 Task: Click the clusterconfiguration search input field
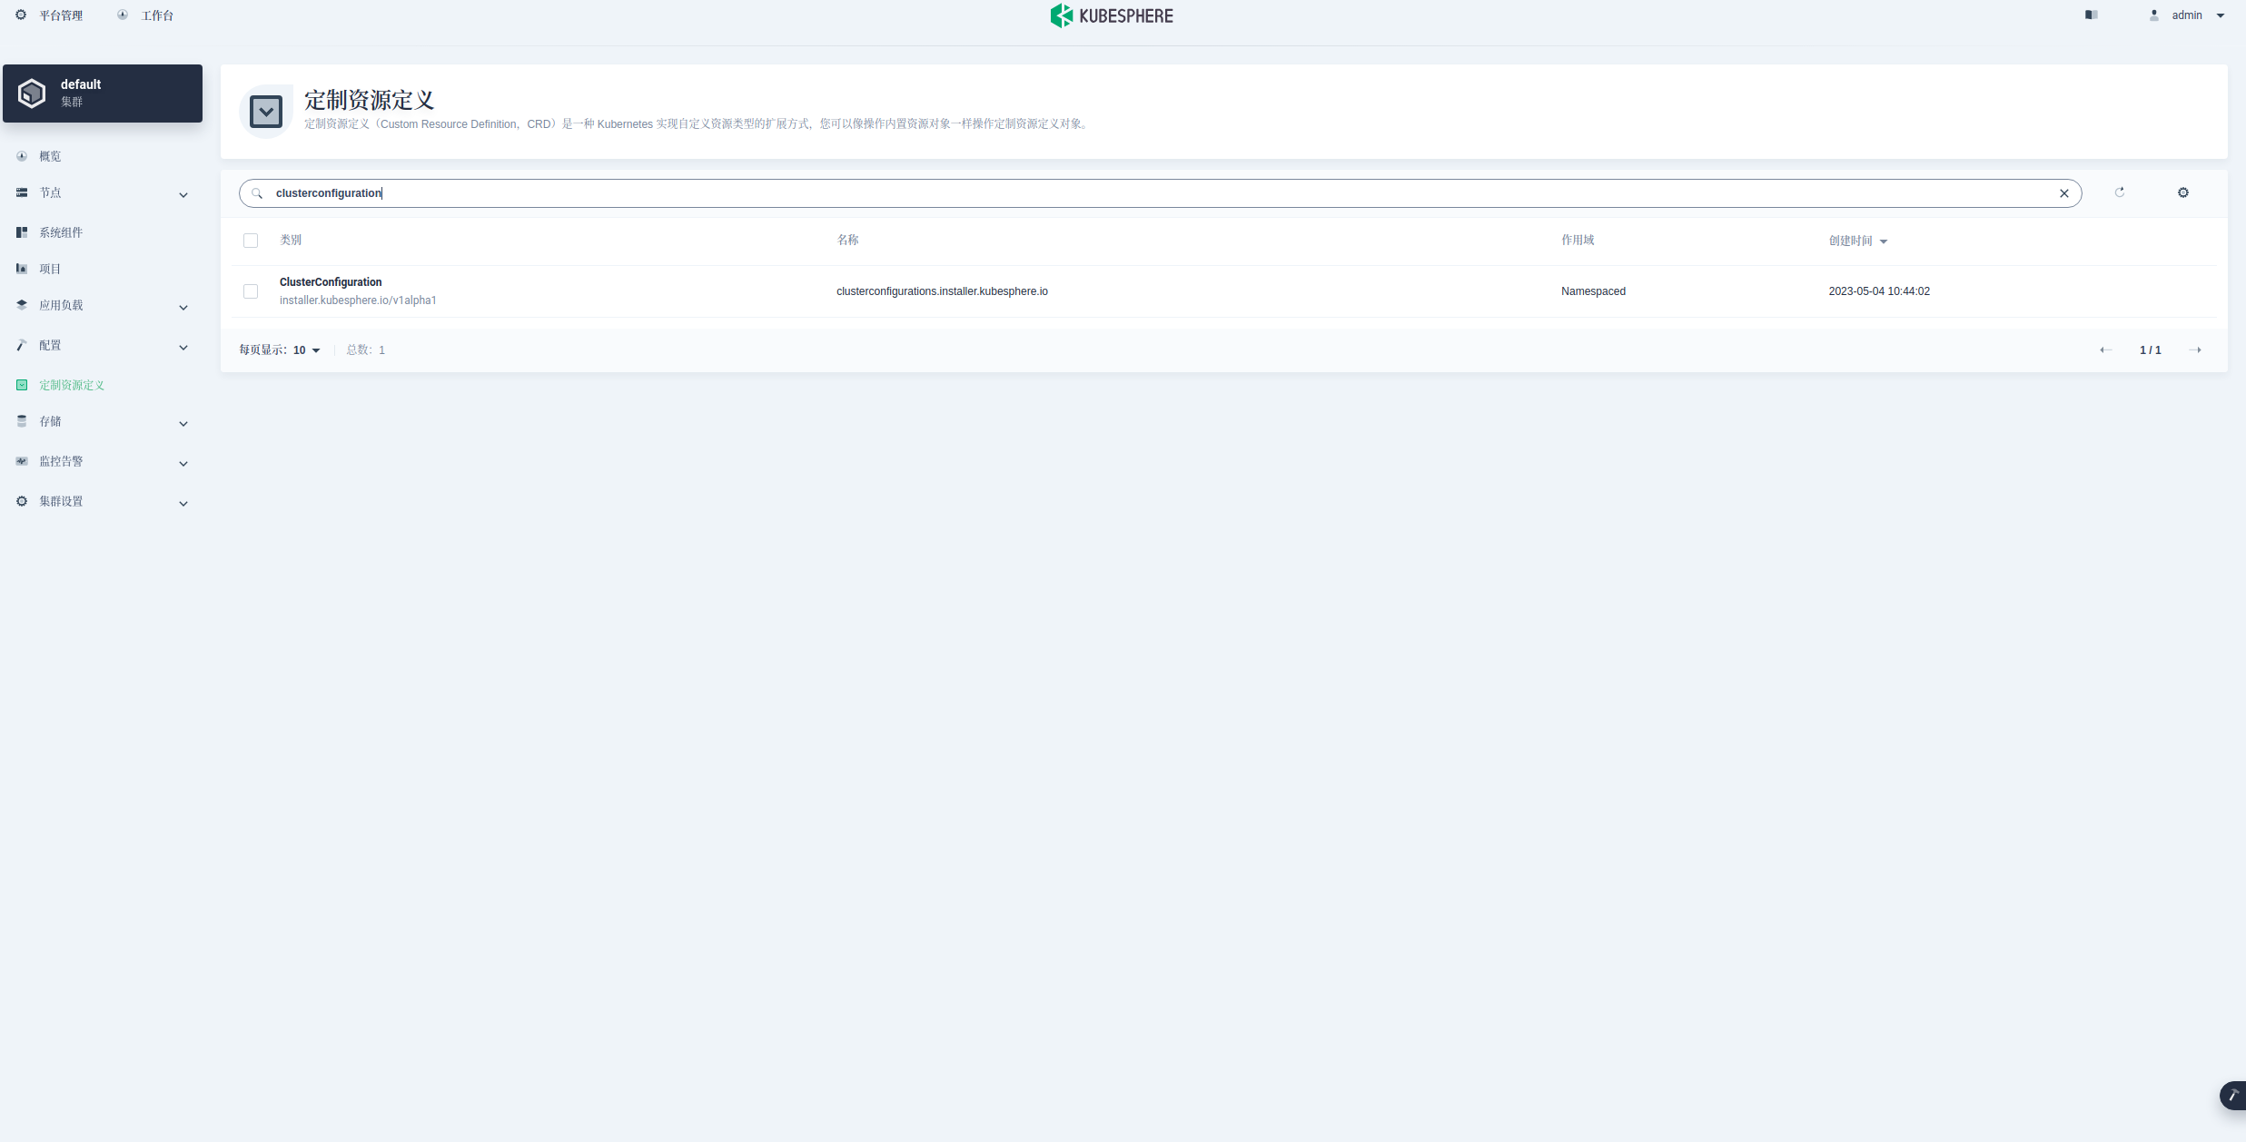(1161, 191)
